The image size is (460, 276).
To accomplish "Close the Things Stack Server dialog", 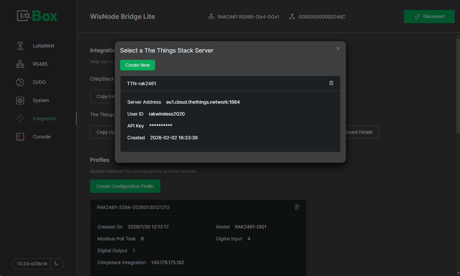I will (338, 48).
